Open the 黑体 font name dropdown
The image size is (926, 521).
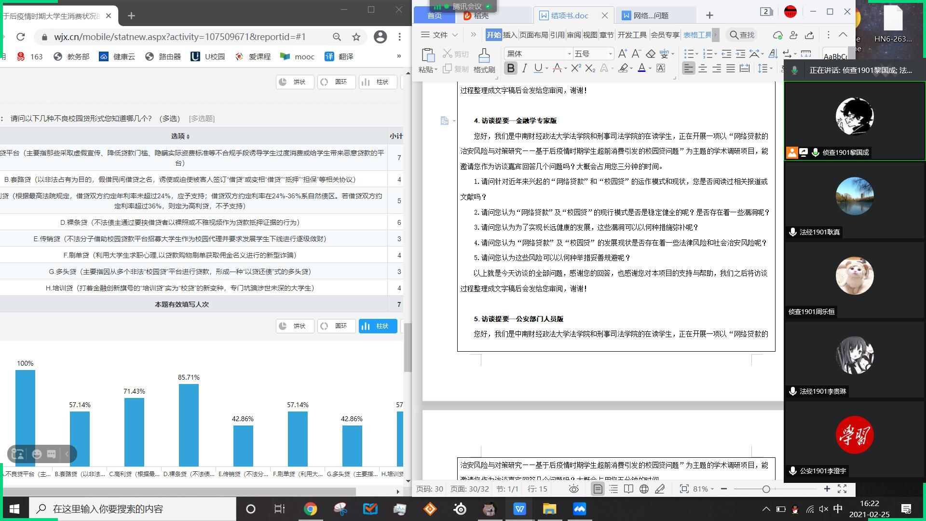click(569, 54)
